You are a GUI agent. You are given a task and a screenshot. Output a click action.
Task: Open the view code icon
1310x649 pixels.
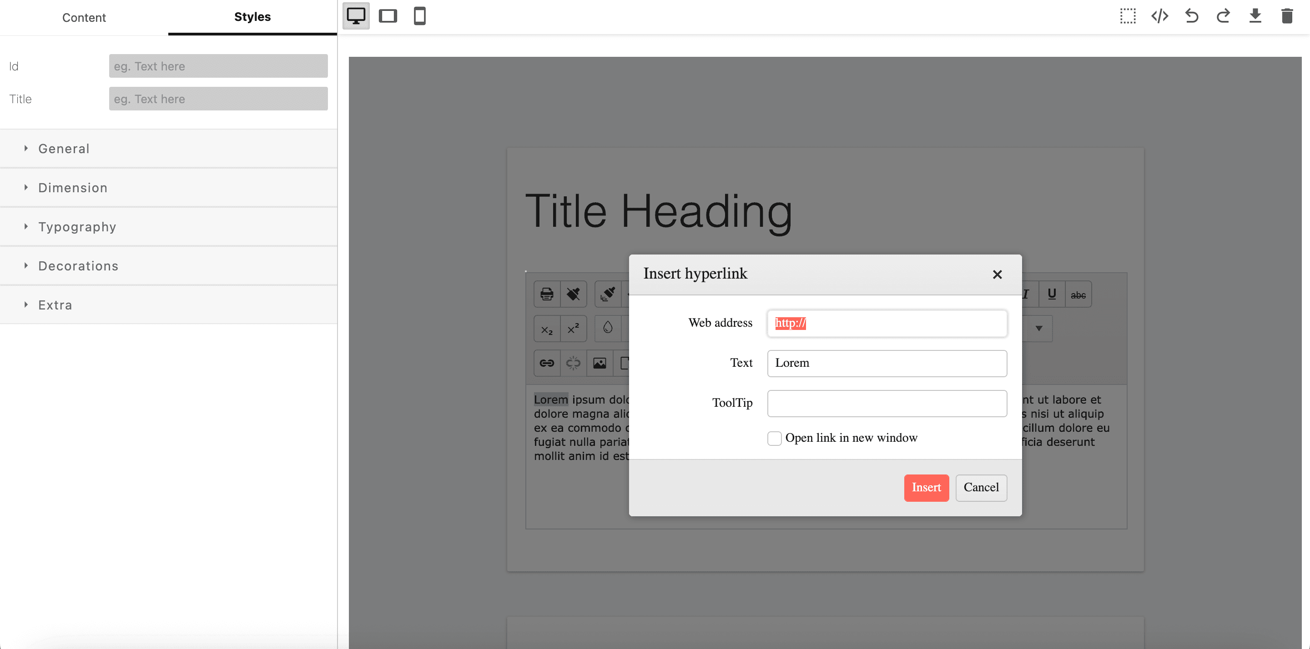1159,16
